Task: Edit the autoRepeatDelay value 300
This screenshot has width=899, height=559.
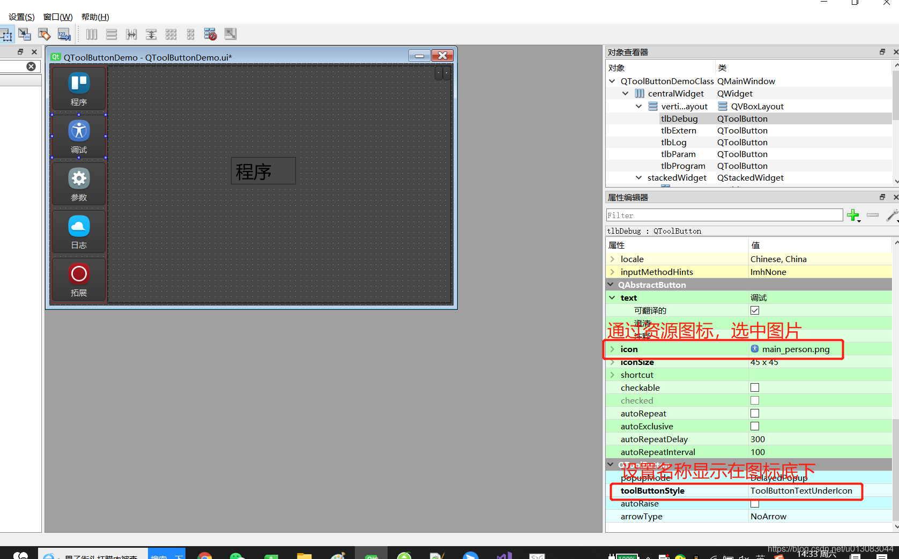Action: pos(820,439)
